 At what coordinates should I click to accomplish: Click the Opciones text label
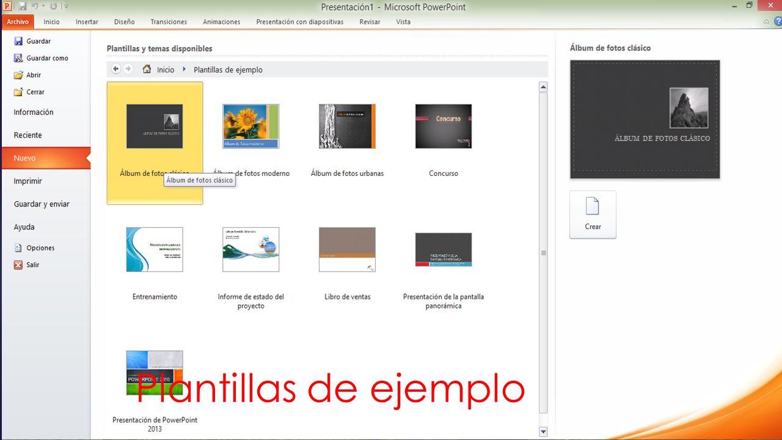click(40, 248)
